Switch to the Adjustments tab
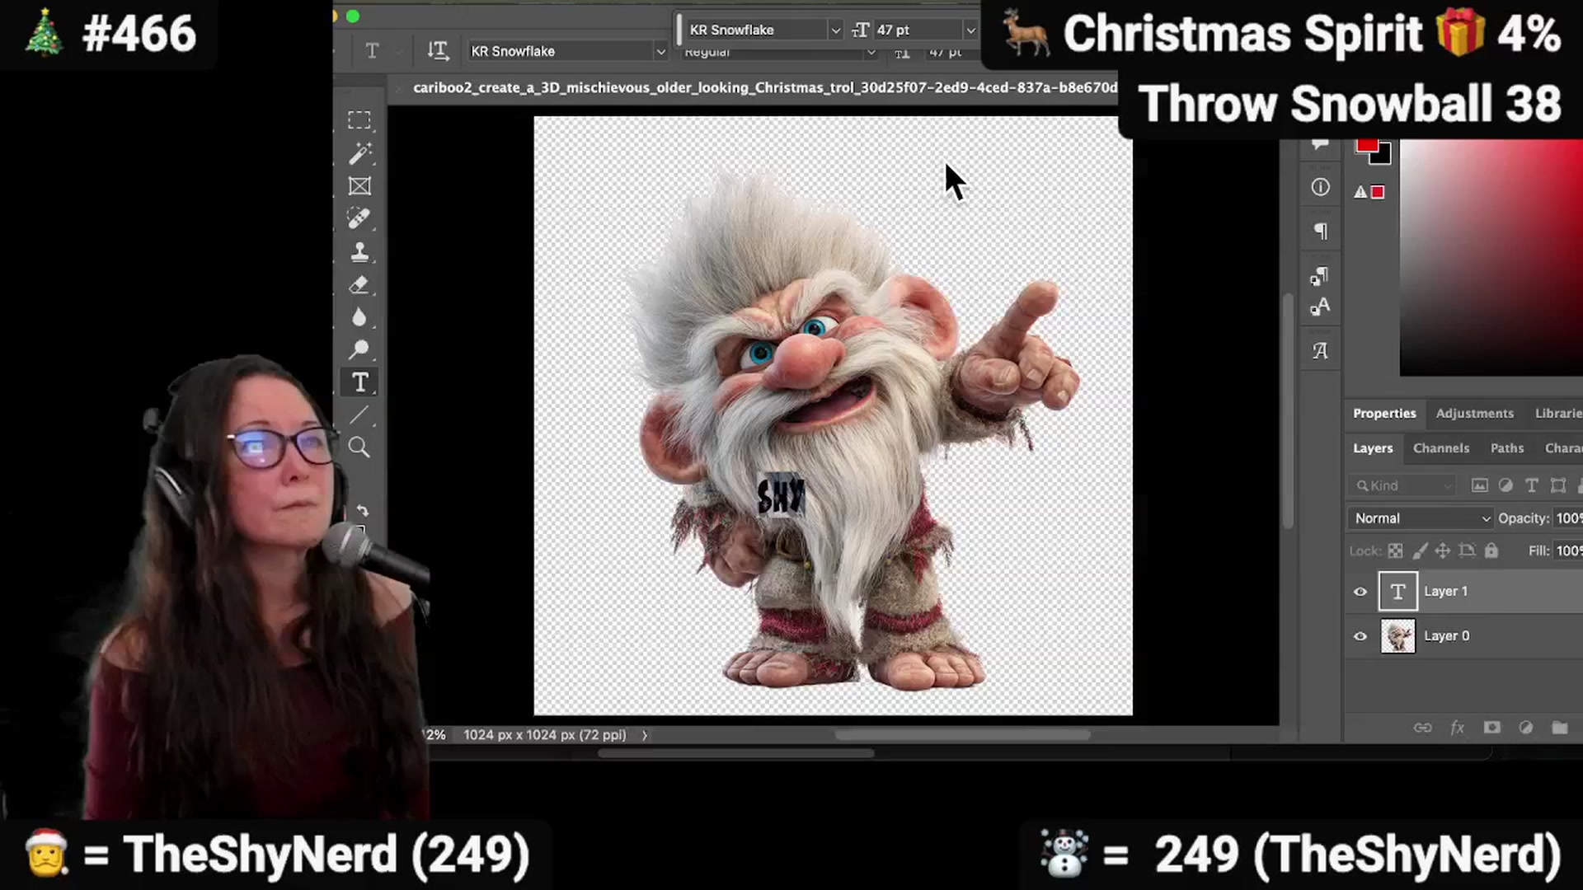This screenshot has width=1583, height=890. [x=1474, y=414]
